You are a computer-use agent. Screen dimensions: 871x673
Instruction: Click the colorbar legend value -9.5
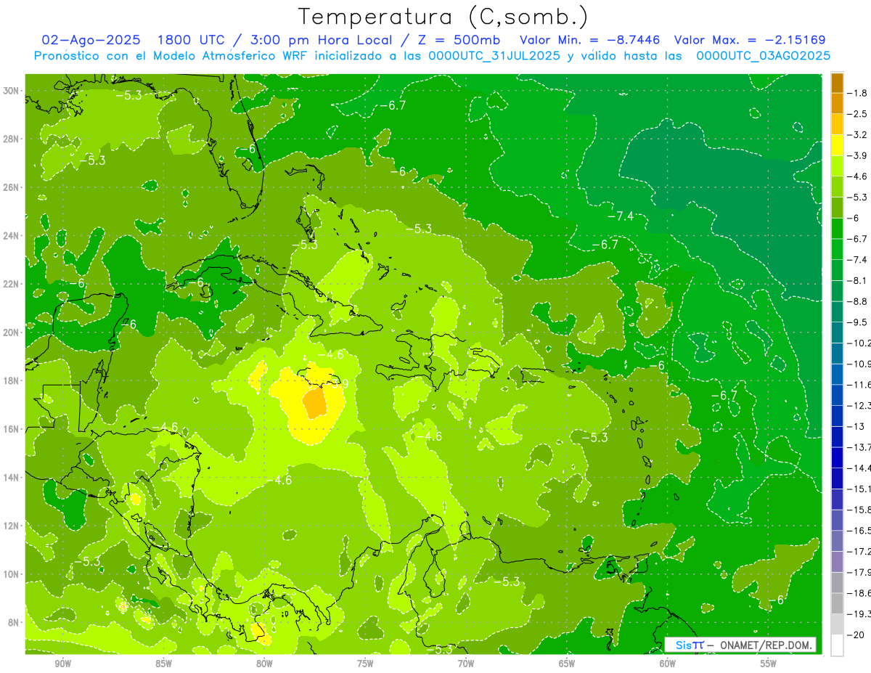(857, 322)
